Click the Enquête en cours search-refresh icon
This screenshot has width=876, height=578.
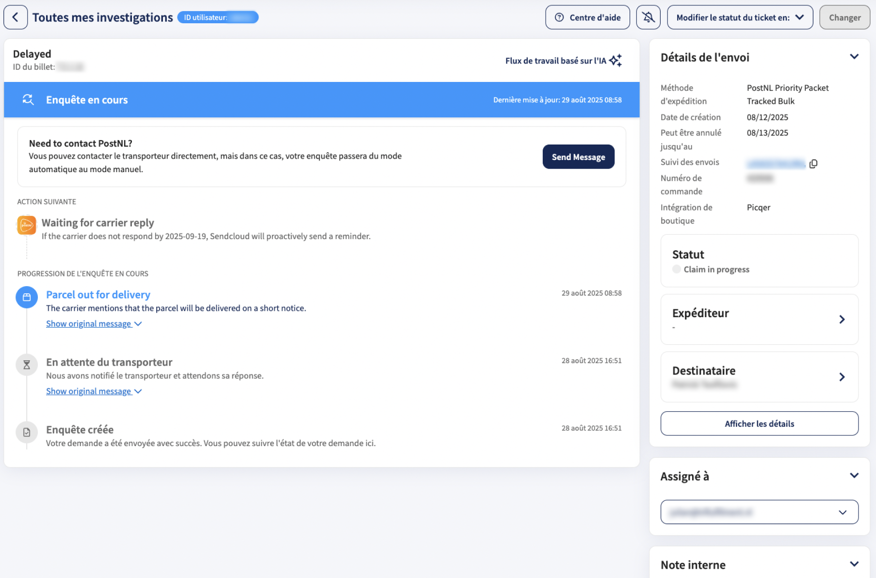pos(28,100)
